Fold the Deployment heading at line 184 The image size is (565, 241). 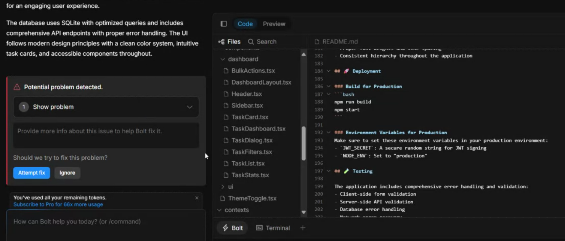coord(328,71)
